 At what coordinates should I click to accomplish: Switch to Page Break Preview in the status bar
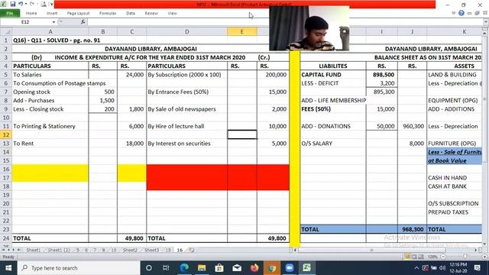pos(421,257)
